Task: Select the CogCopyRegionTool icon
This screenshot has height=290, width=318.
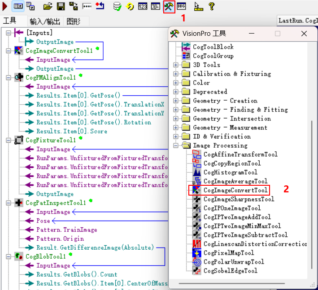Action: [x=197, y=163]
